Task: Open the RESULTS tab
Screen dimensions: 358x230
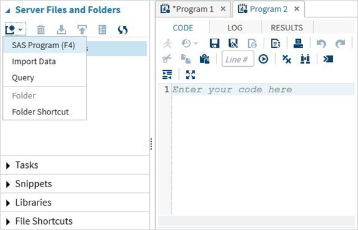Action: 287,28
